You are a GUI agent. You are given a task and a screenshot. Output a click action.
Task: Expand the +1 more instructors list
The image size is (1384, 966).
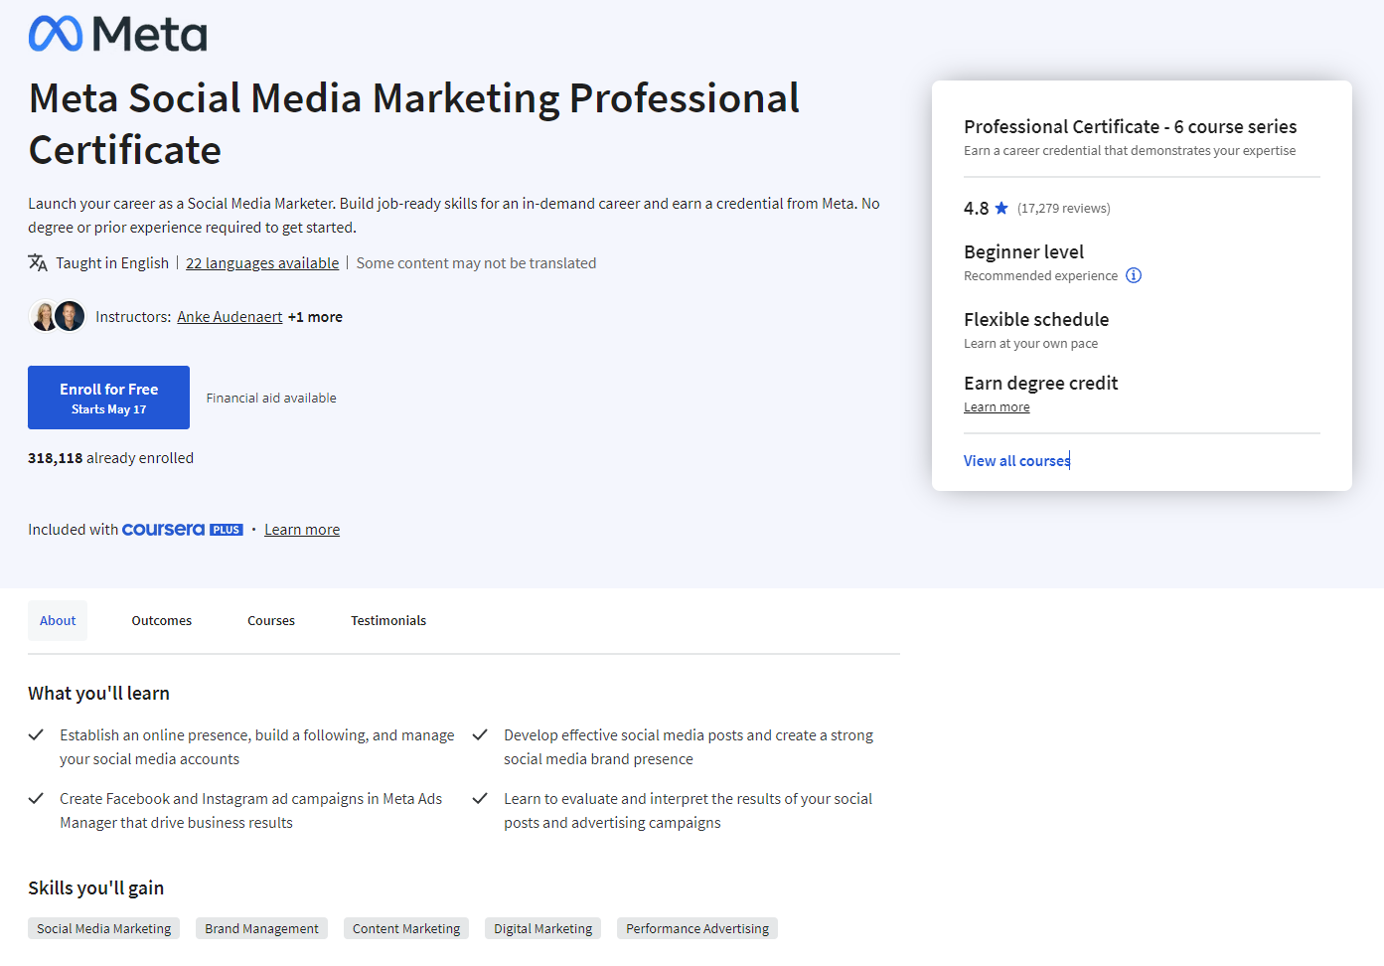click(315, 316)
